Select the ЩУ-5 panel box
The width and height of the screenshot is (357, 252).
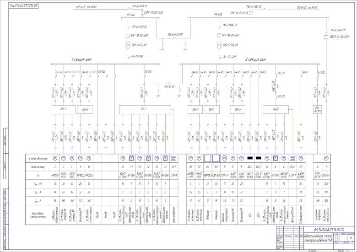pos(237,109)
